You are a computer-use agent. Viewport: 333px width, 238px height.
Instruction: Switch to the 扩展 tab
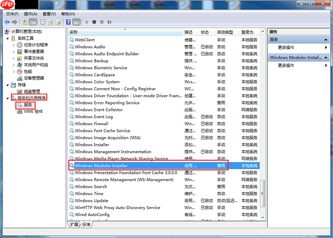74,224
